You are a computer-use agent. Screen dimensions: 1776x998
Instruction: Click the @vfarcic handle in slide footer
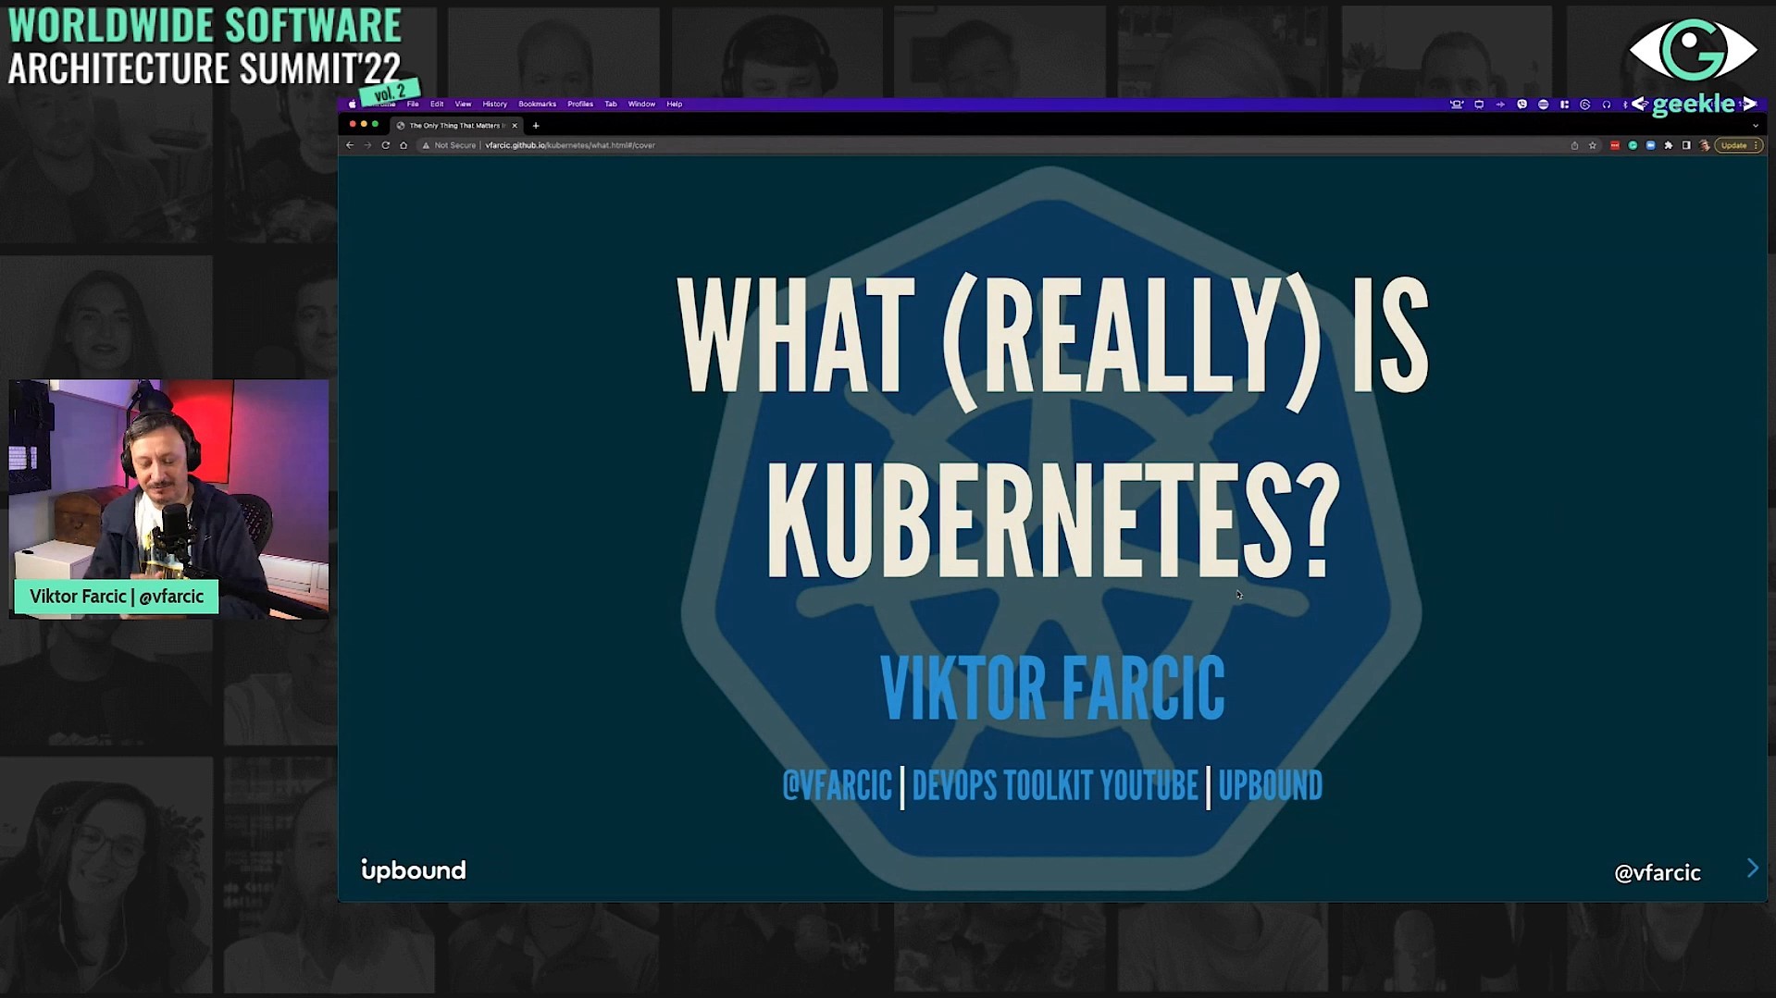click(1657, 872)
